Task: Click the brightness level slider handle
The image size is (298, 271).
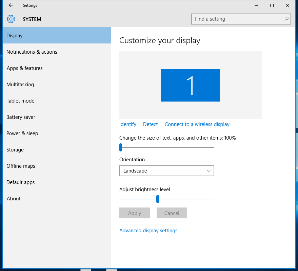Action: pyautogui.click(x=158, y=199)
